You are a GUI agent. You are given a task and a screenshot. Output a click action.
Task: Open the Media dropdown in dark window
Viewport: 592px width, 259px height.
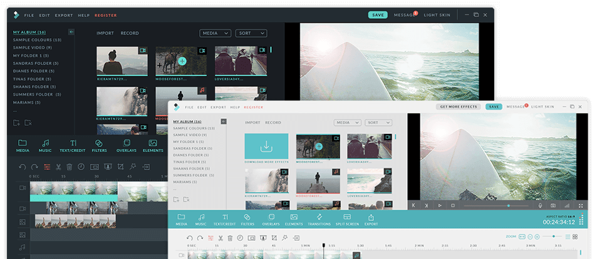215,33
